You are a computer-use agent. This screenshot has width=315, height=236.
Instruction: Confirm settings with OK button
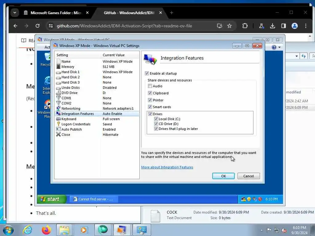[223, 176]
